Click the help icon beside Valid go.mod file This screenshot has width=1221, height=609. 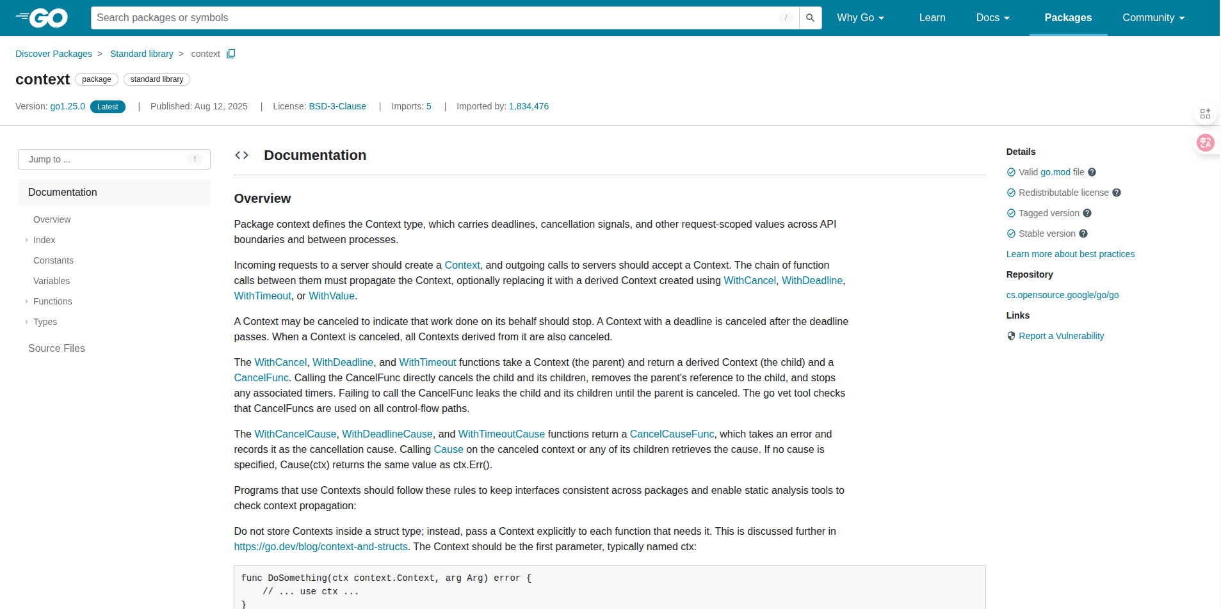click(x=1092, y=172)
